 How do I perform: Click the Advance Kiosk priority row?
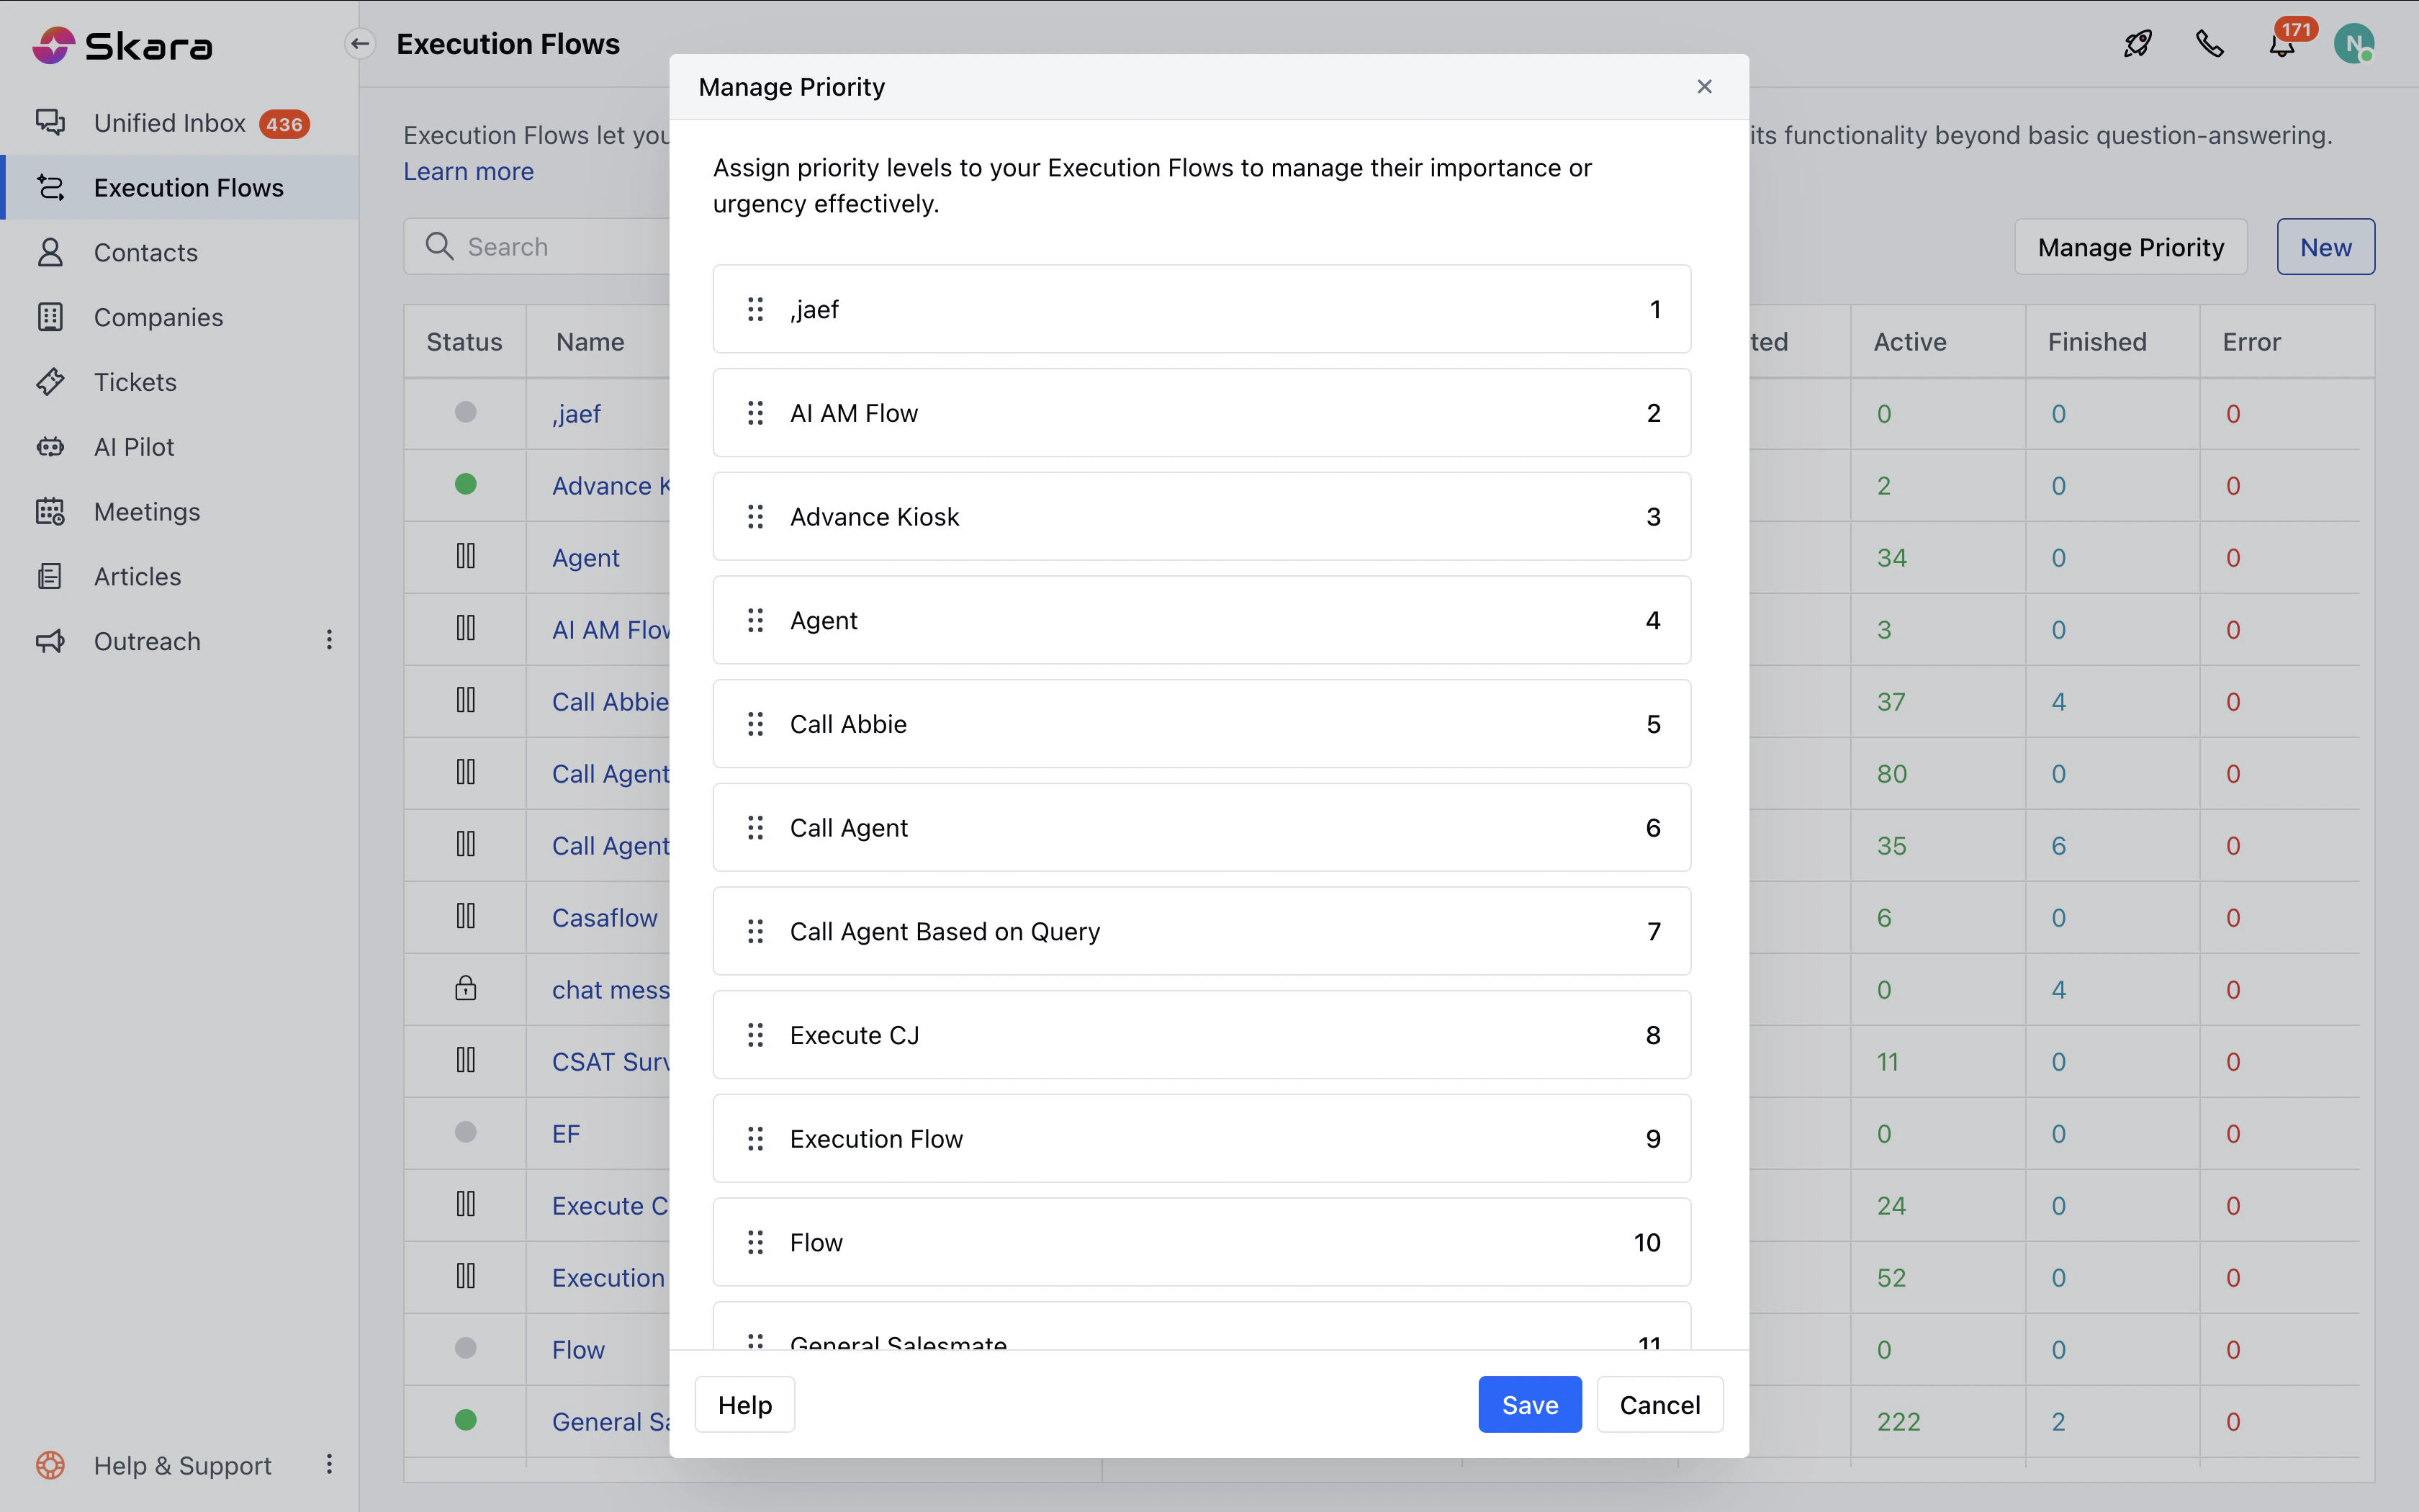coord(1201,517)
